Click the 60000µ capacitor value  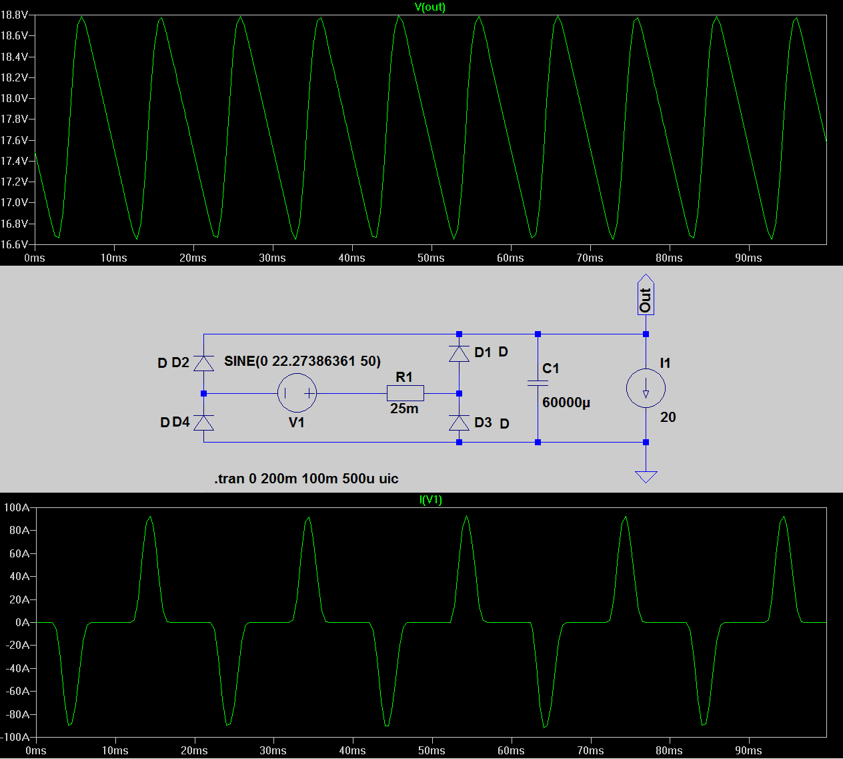[x=566, y=403]
